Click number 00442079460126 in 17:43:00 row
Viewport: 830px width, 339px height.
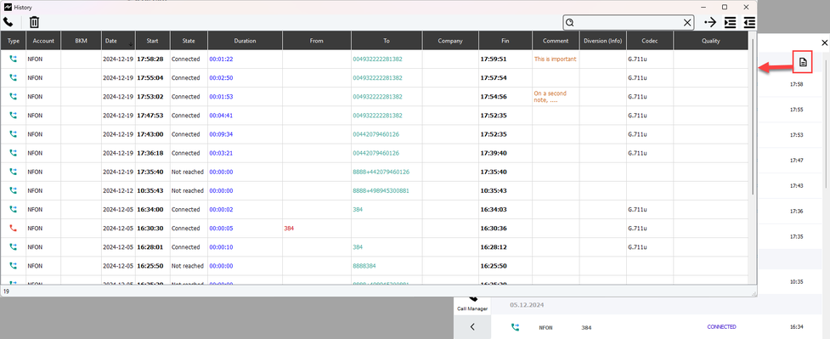[375, 134]
